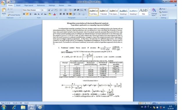Select the Format Painter tool

point(14,15)
